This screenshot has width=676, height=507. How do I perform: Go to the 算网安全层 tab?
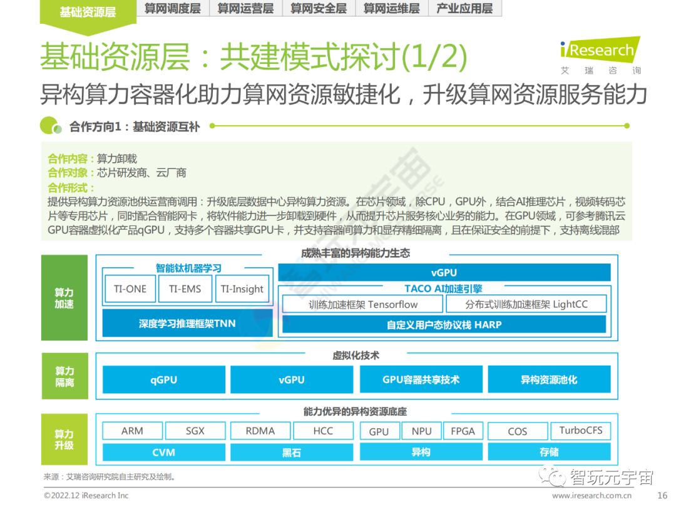(x=319, y=8)
